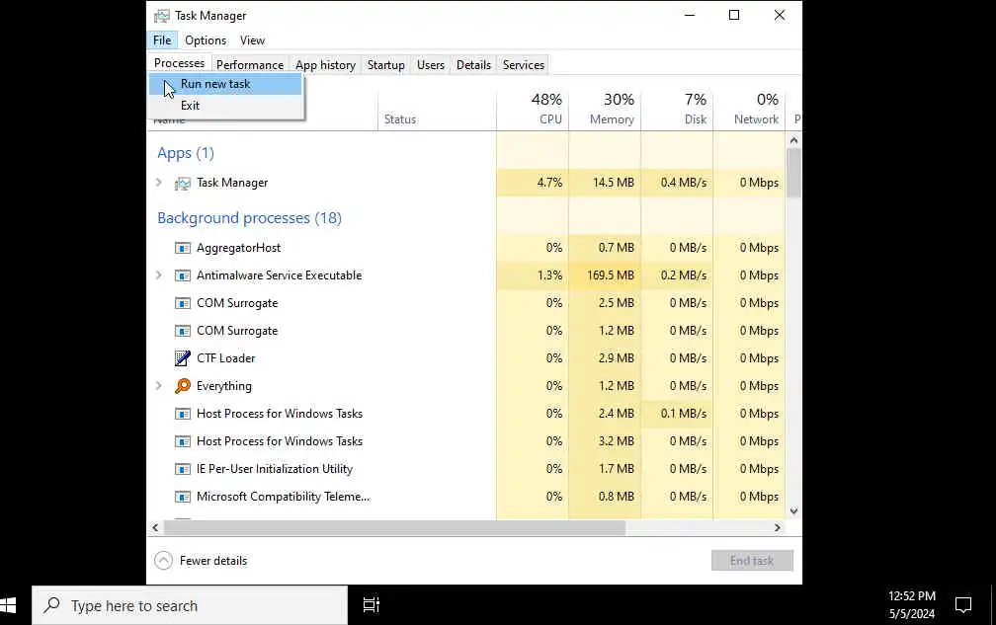Expand the Everything process group
This screenshot has height=625, width=996.
(x=159, y=386)
